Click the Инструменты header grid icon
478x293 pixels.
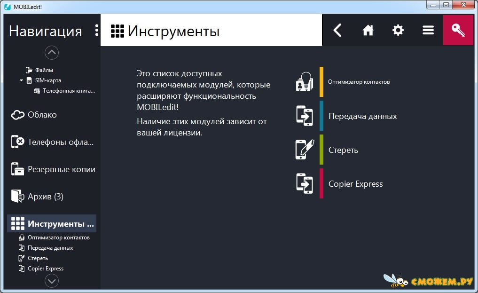point(118,31)
